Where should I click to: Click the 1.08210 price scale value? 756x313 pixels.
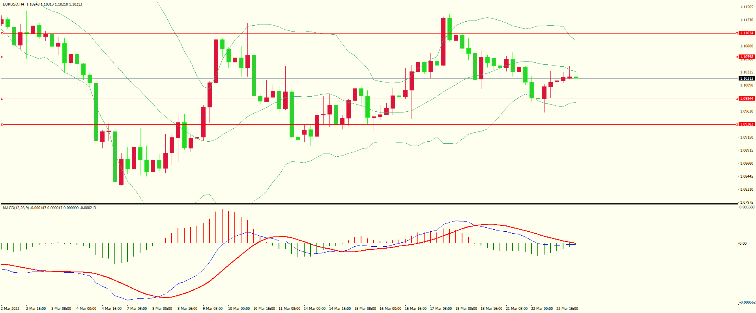tap(747, 189)
